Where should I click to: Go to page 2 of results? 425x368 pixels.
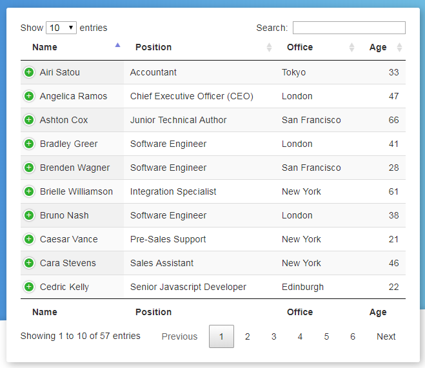[x=248, y=336]
